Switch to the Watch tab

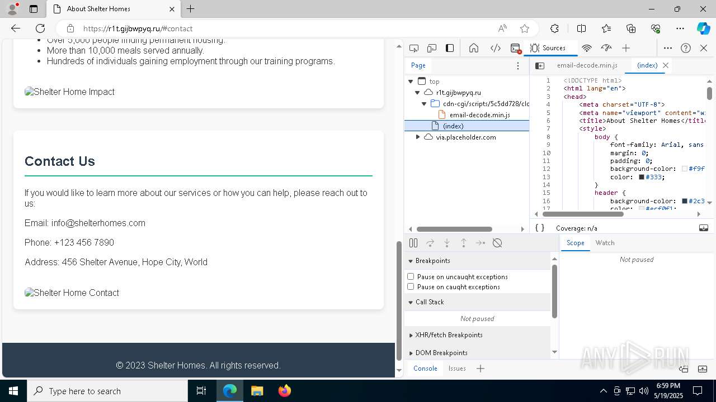(605, 243)
